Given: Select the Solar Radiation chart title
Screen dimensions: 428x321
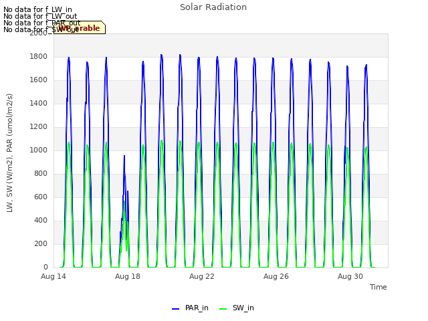Looking at the screenshot, I should pyautogui.click(x=213, y=7).
